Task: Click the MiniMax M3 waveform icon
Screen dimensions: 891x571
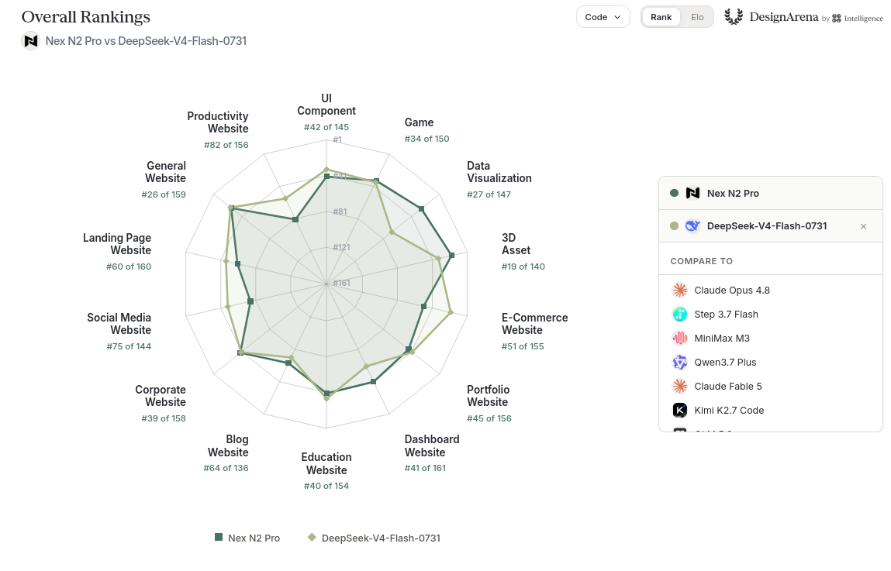Action: point(679,339)
